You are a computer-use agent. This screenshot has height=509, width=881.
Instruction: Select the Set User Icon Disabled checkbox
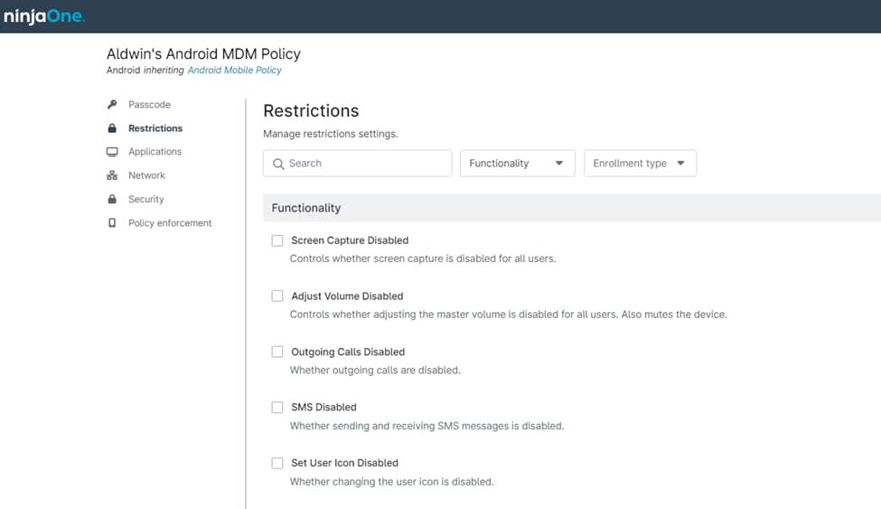tap(277, 463)
